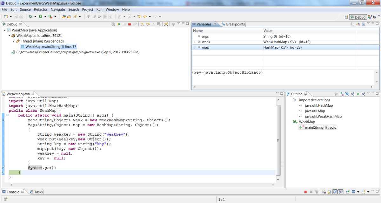Toggle Hide Static Fields and Methods in Outline

(x=352, y=94)
